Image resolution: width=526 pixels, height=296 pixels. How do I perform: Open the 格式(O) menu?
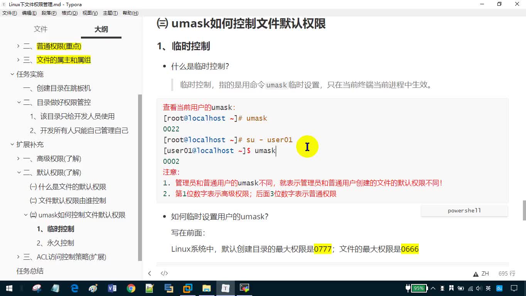pyautogui.click(x=69, y=13)
